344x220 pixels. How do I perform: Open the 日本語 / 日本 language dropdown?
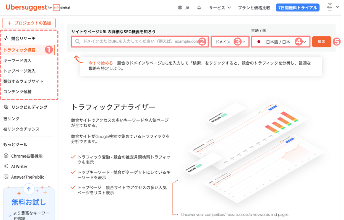coord(281,41)
